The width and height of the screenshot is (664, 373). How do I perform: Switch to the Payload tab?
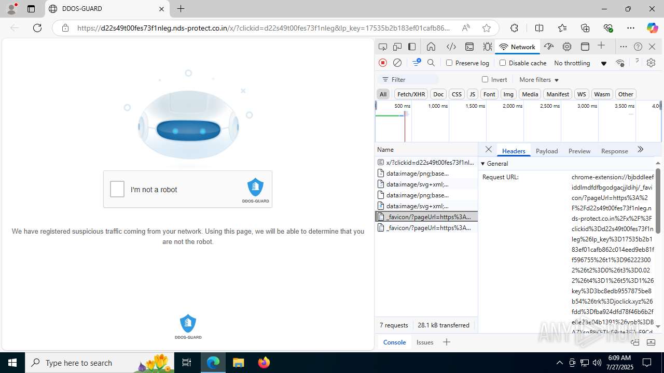click(x=547, y=151)
